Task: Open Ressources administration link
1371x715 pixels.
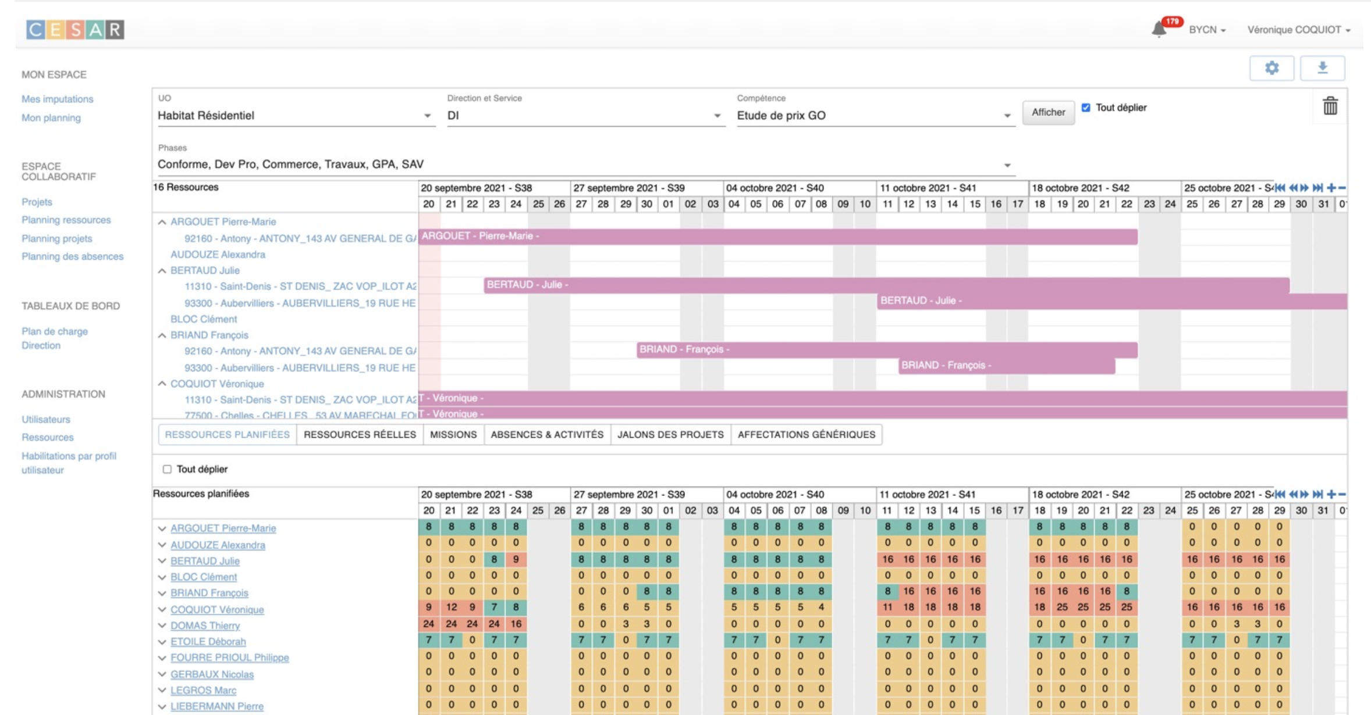Action: [47, 438]
